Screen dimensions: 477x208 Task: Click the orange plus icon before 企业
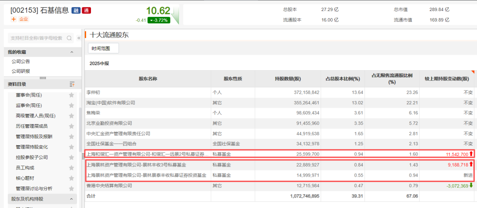pos(13,19)
